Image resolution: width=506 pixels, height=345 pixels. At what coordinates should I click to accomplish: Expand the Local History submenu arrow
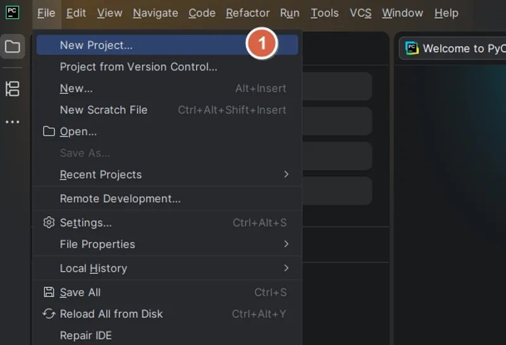286,268
